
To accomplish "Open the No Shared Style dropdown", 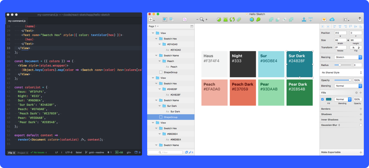I will pyautogui.click(x=341, y=73).
